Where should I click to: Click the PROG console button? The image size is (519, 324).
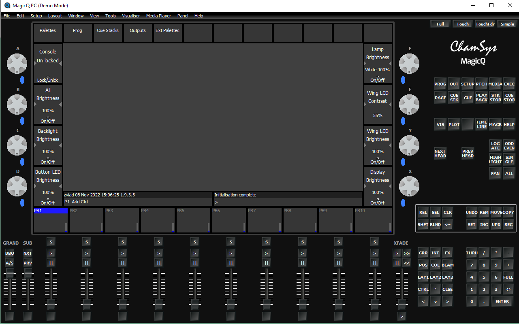tap(440, 84)
